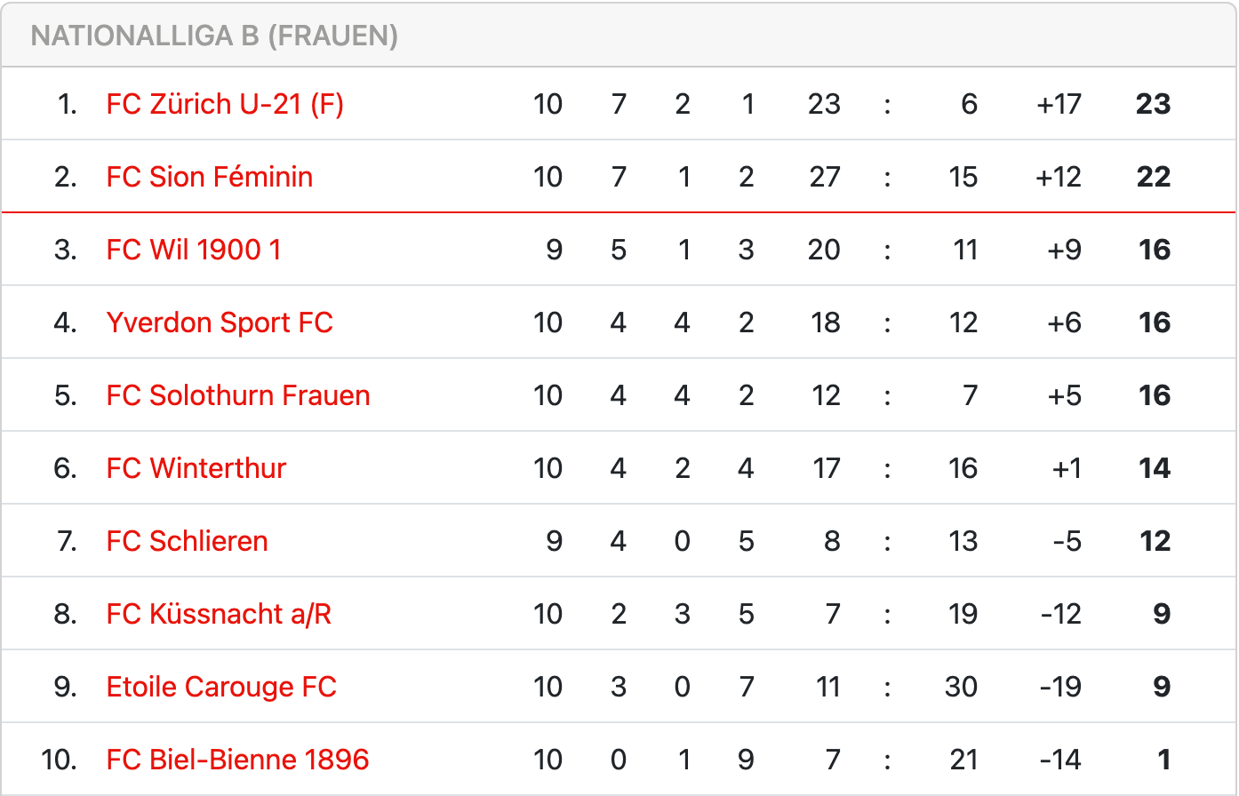Select the +17 goal difference cell
The height and width of the screenshot is (796, 1239).
coord(1059,104)
